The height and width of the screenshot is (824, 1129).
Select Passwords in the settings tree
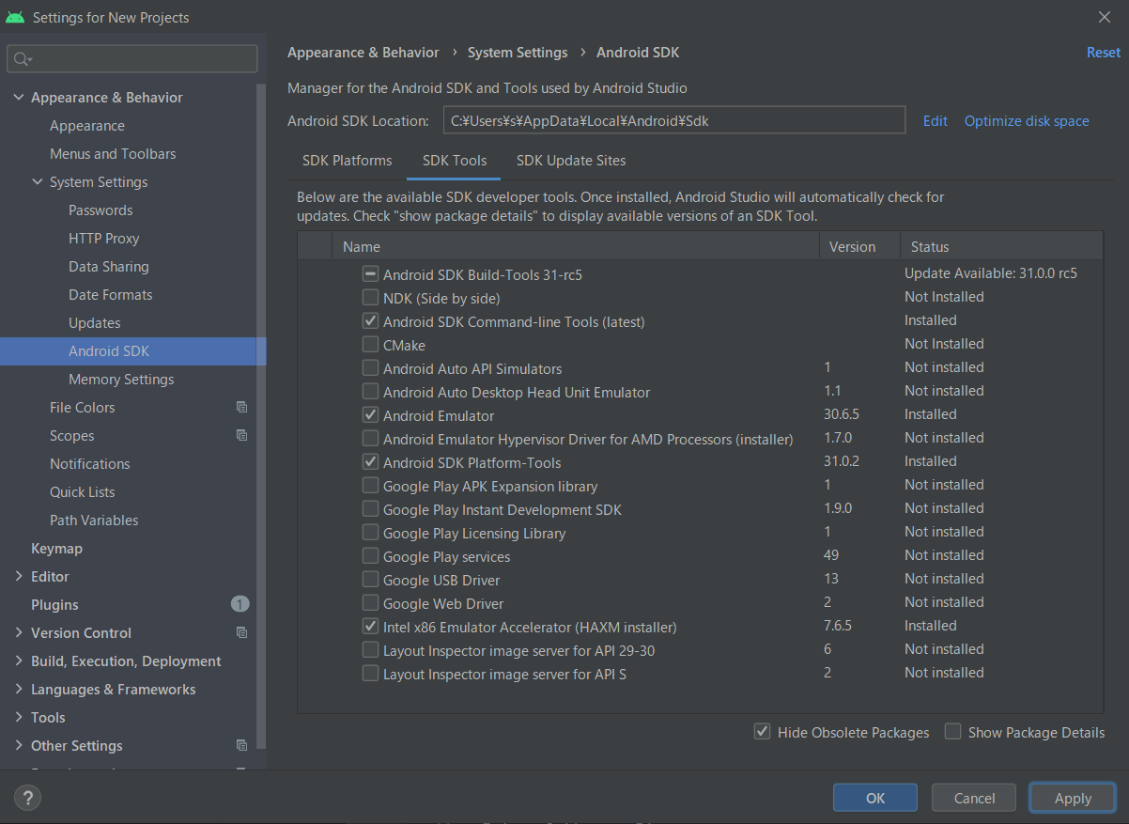point(101,210)
